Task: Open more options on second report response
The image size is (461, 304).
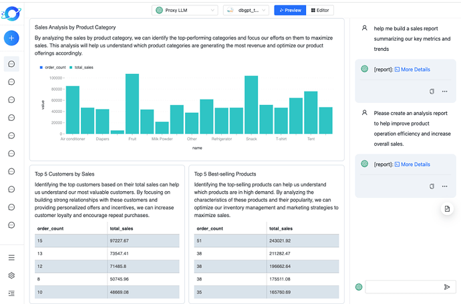Action: 445,186
